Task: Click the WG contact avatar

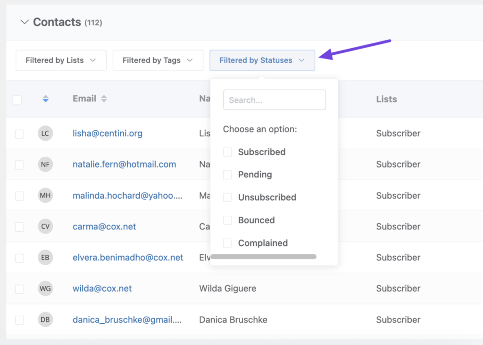Action: tap(45, 288)
